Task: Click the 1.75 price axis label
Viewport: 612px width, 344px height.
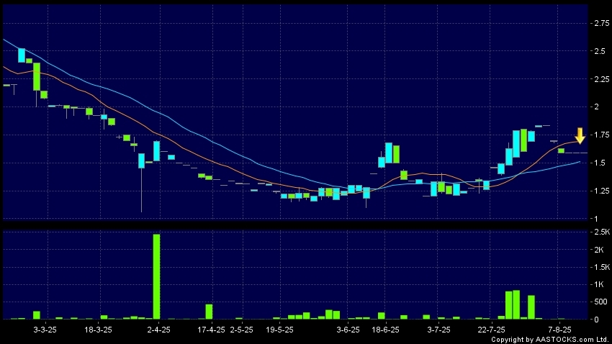Action: coord(601,135)
